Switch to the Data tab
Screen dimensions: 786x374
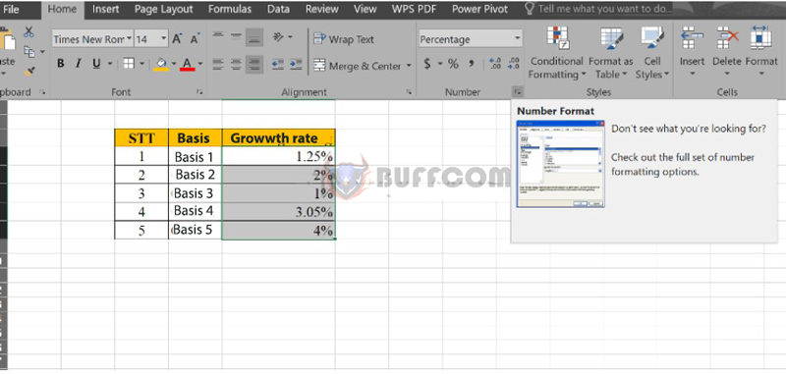(x=278, y=9)
